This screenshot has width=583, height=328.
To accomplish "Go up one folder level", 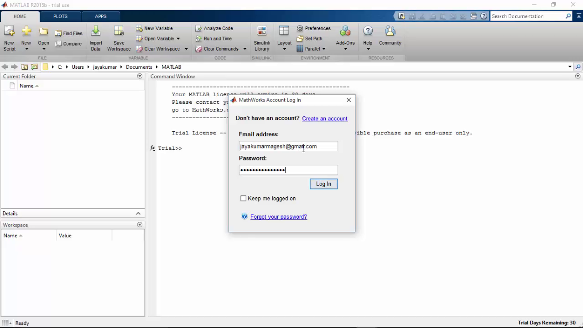I will click(x=25, y=67).
